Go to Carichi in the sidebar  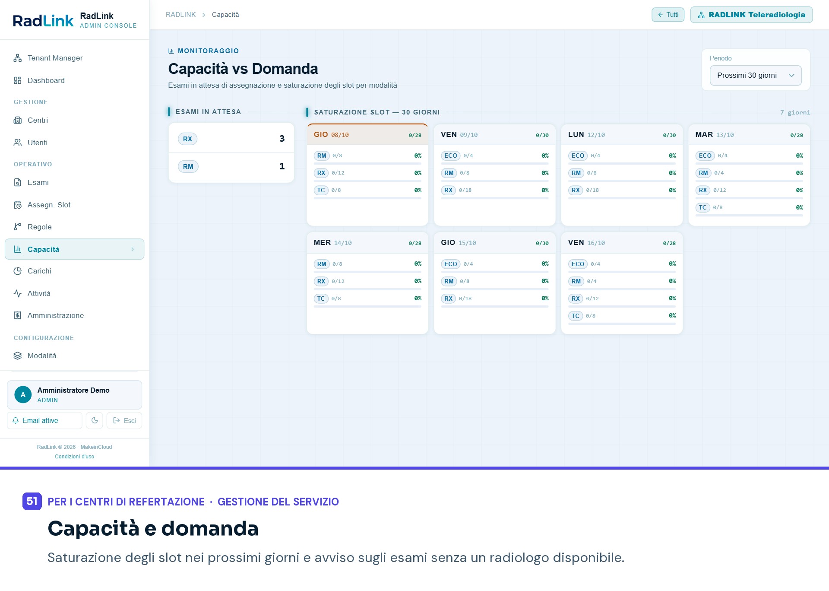coord(74,271)
